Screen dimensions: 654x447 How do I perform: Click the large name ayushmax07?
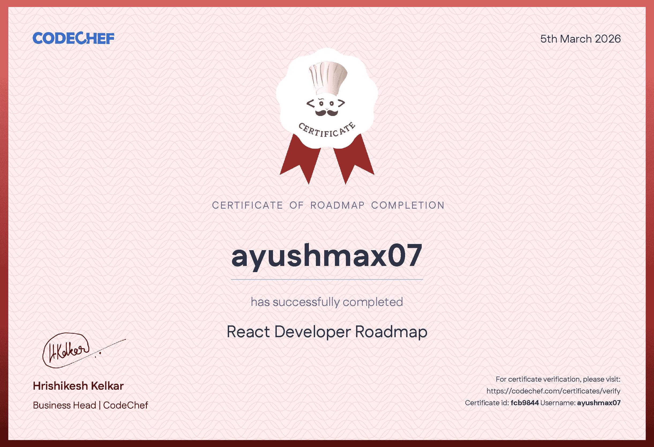click(327, 257)
